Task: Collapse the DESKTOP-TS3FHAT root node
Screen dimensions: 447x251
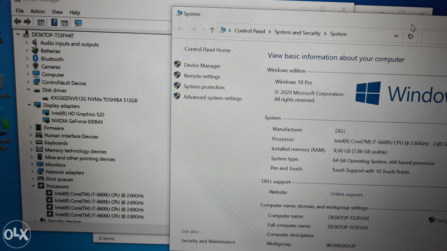Action: [x=18, y=34]
